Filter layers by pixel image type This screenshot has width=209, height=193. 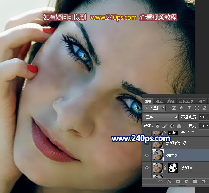coord(174,108)
